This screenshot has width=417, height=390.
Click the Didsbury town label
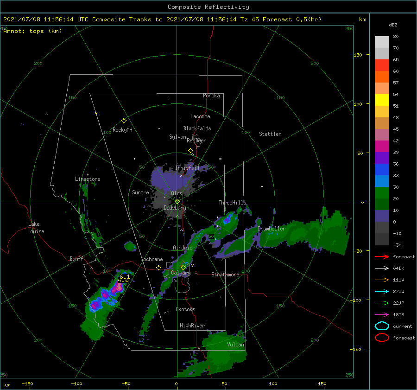pyautogui.click(x=175, y=208)
